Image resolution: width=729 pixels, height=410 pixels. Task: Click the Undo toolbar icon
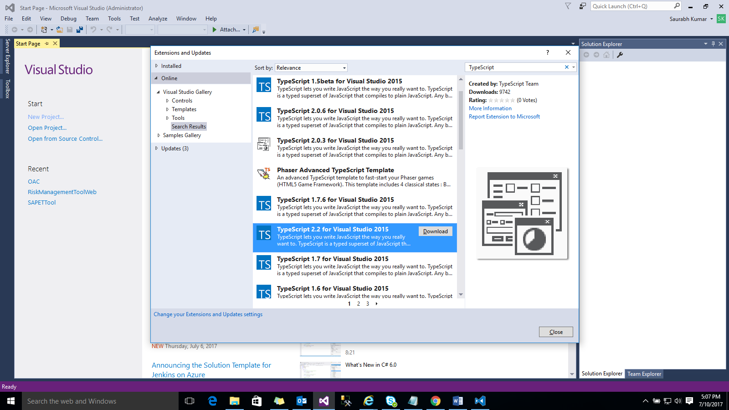tap(93, 29)
